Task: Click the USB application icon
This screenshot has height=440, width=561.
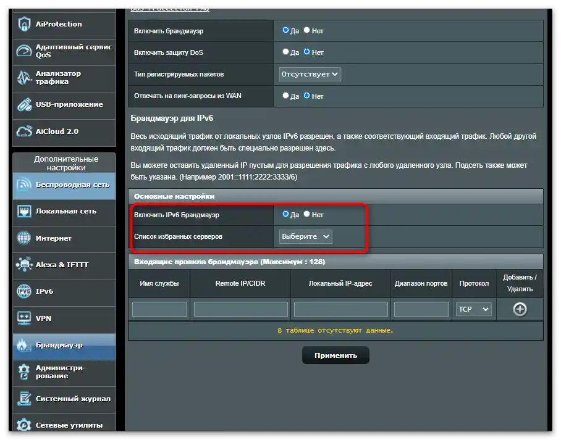Action: click(x=24, y=104)
